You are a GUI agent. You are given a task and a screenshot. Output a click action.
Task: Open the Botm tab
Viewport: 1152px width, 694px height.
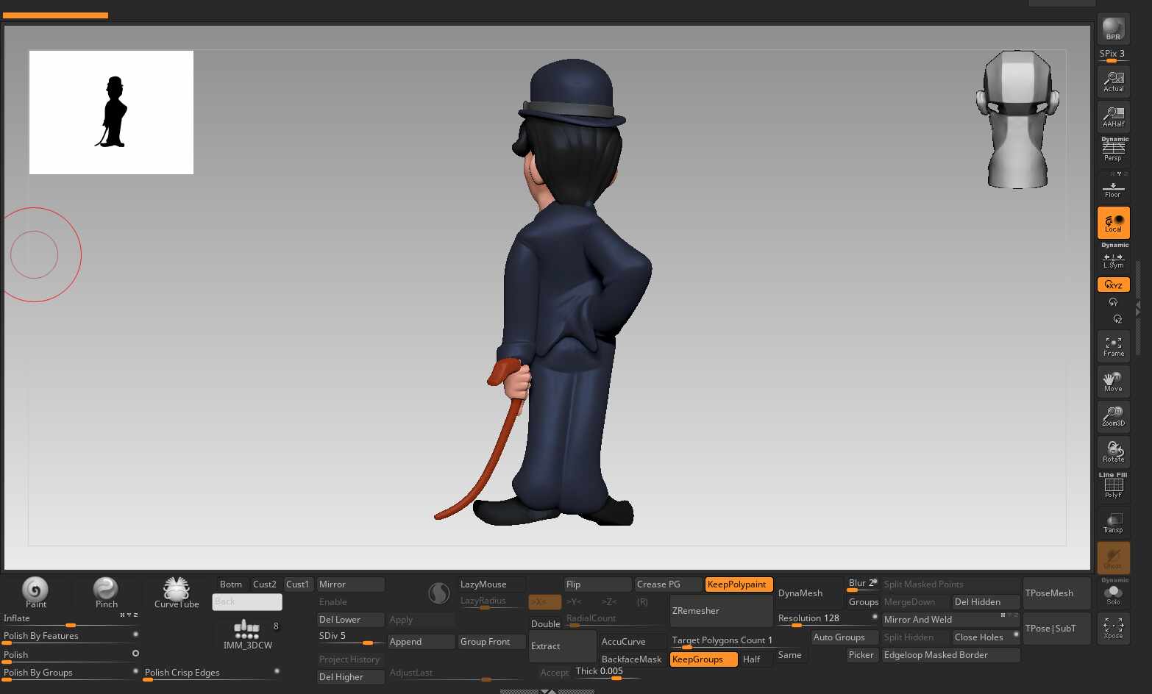230,584
